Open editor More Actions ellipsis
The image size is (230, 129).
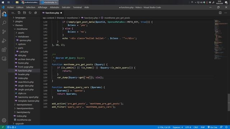226,13
